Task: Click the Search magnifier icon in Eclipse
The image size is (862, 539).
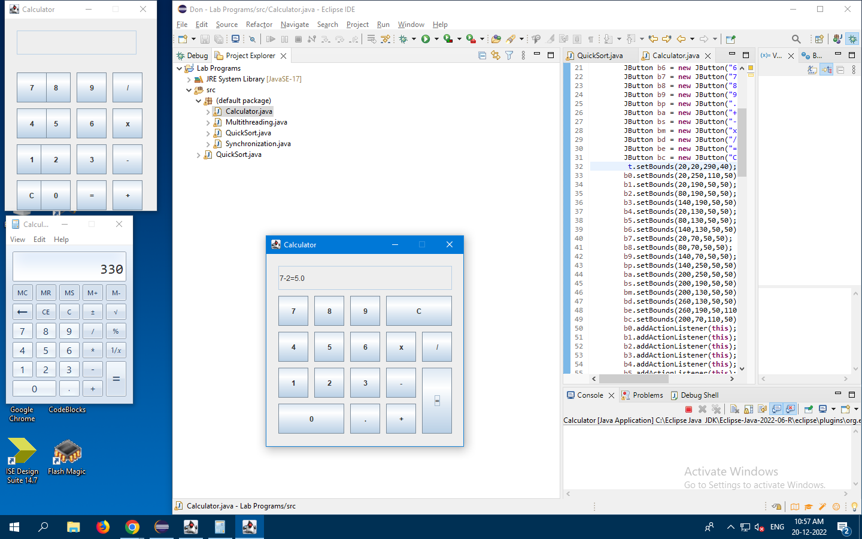Action: [x=796, y=39]
